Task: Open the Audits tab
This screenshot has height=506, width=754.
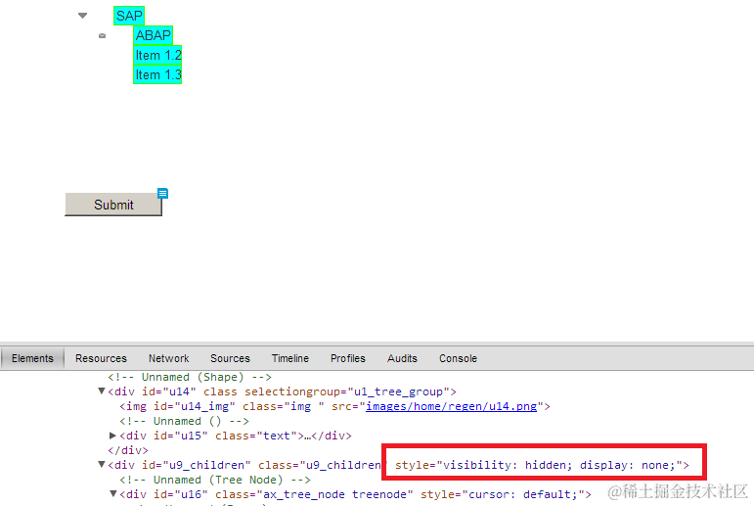Action: pos(402,358)
